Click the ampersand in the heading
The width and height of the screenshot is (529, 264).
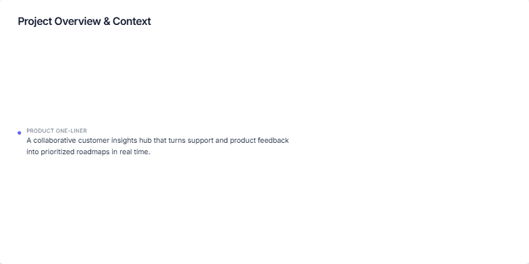point(107,22)
